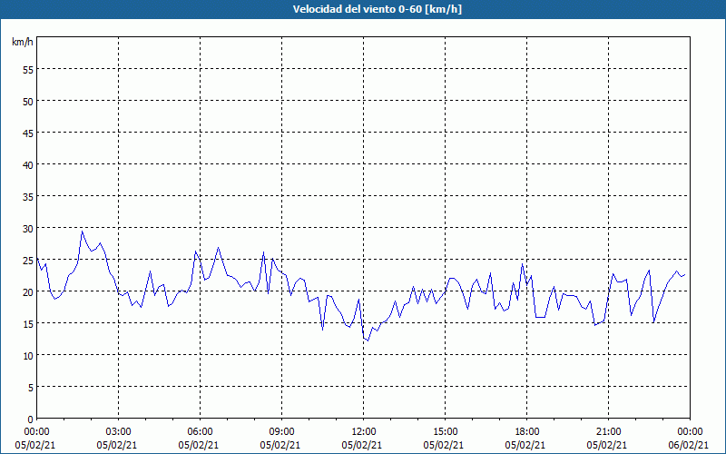This screenshot has width=726, height=454.
Task: Click the 30 km/h axis label
Action: point(27,228)
